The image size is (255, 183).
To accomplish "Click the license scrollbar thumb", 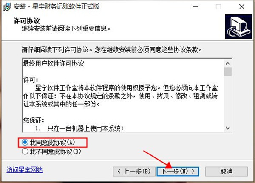I will 228,71.
